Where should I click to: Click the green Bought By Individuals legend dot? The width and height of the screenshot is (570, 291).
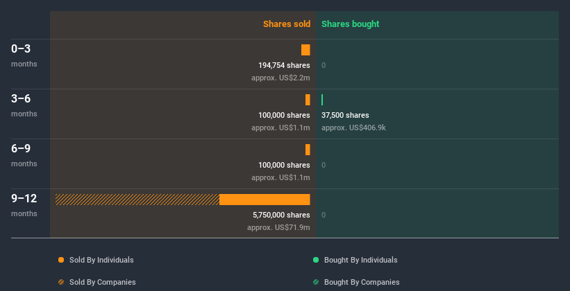(316, 260)
